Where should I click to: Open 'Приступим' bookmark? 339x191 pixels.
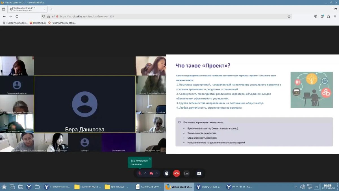point(38,23)
